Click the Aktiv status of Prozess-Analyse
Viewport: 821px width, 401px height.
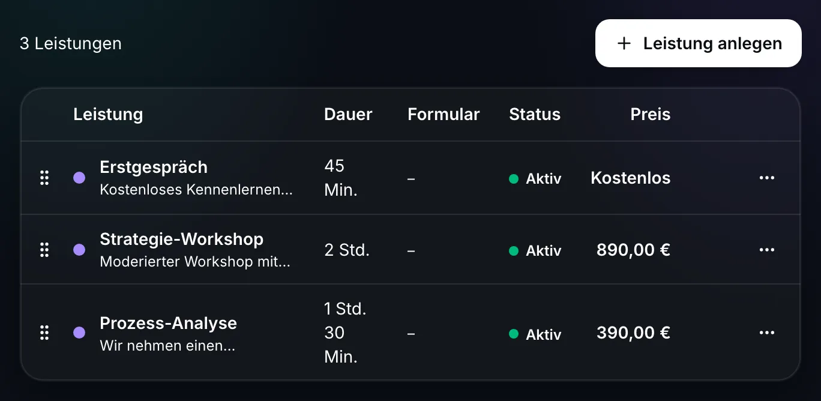click(x=535, y=334)
